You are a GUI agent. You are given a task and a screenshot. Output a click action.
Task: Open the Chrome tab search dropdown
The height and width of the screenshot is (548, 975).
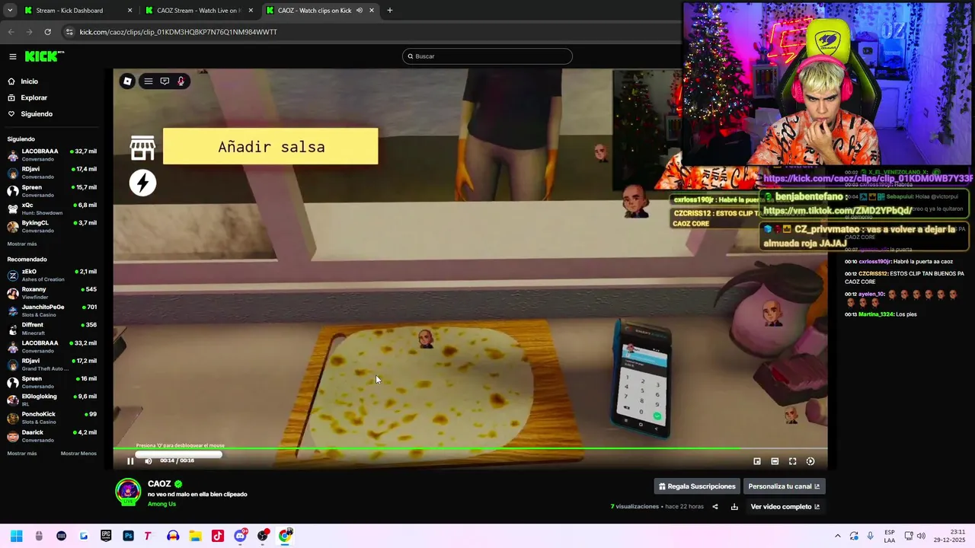[9, 11]
